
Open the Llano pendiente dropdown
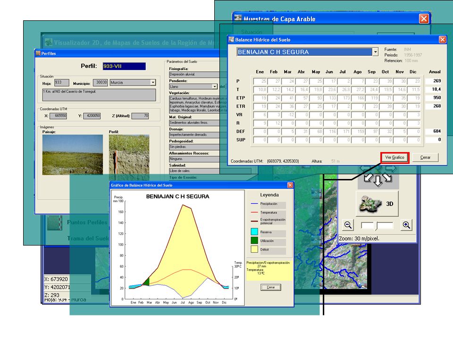[214, 86]
